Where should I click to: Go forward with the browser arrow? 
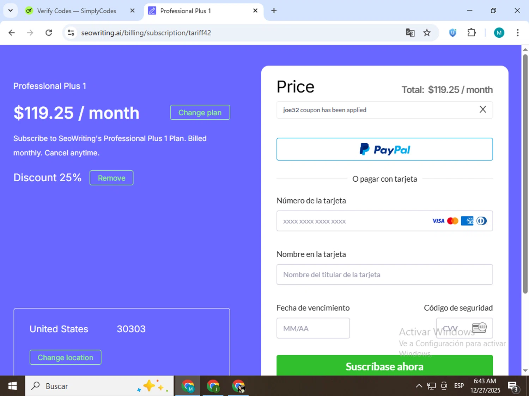[x=30, y=33]
